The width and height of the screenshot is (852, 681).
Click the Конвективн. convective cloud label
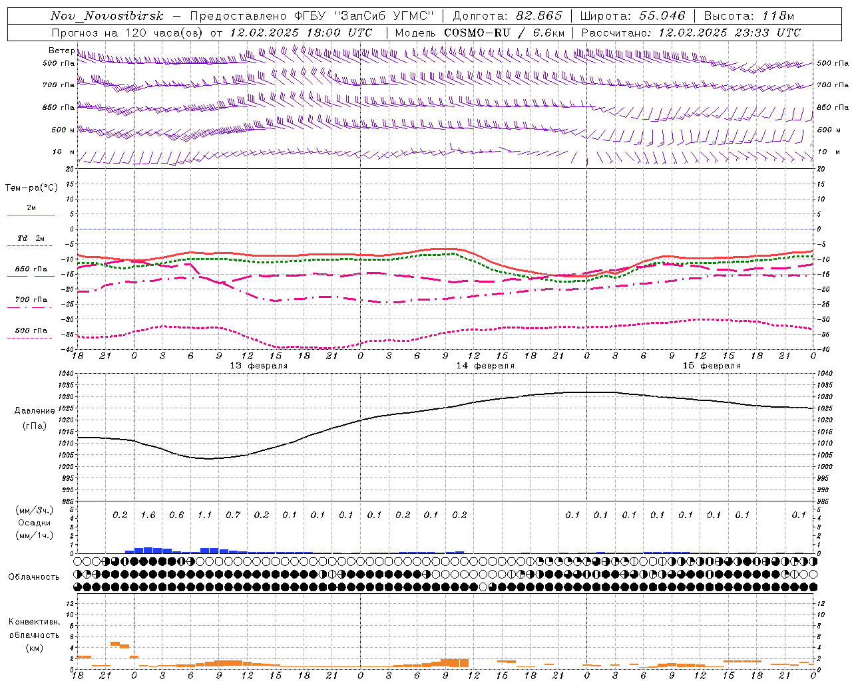[34, 622]
